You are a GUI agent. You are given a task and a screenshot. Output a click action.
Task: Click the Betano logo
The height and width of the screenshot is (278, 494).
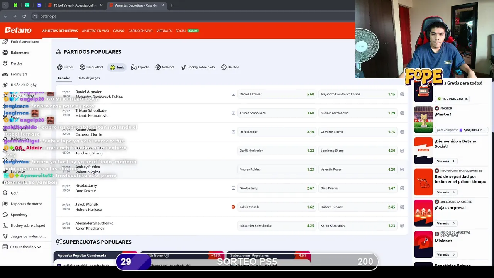tap(18, 31)
